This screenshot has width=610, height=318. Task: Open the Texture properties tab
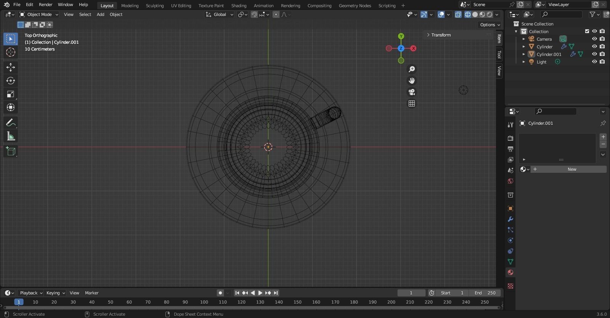point(510,286)
